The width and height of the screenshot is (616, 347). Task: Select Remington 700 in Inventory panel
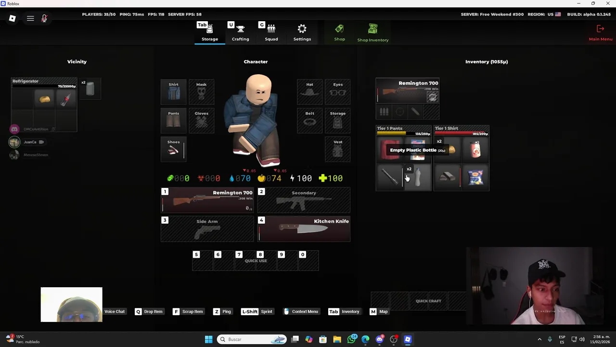[407, 91]
